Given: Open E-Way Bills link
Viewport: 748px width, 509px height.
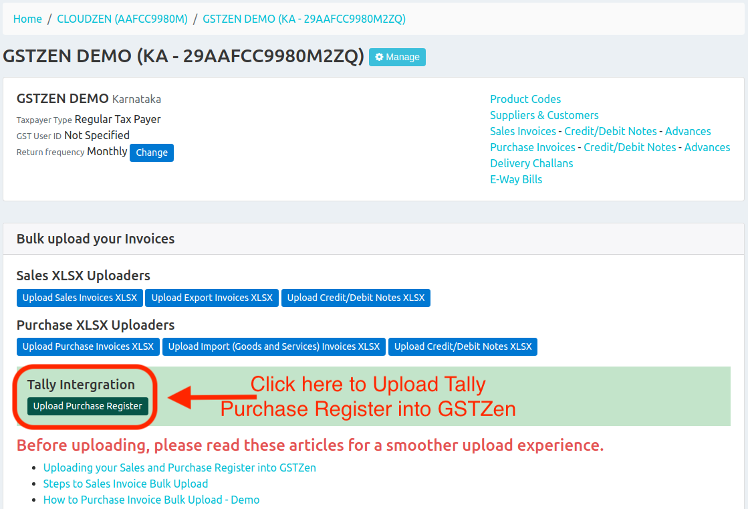Looking at the screenshot, I should click(516, 179).
